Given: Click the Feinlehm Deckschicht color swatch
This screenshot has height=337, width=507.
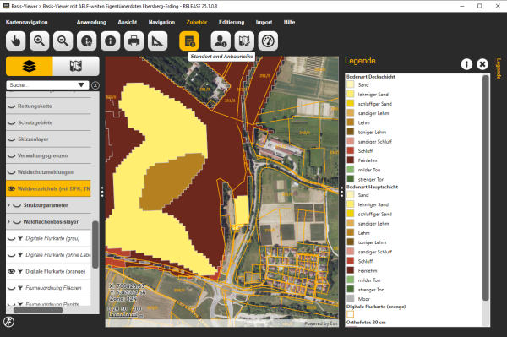Looking at the screenshot, I should 351,160.
